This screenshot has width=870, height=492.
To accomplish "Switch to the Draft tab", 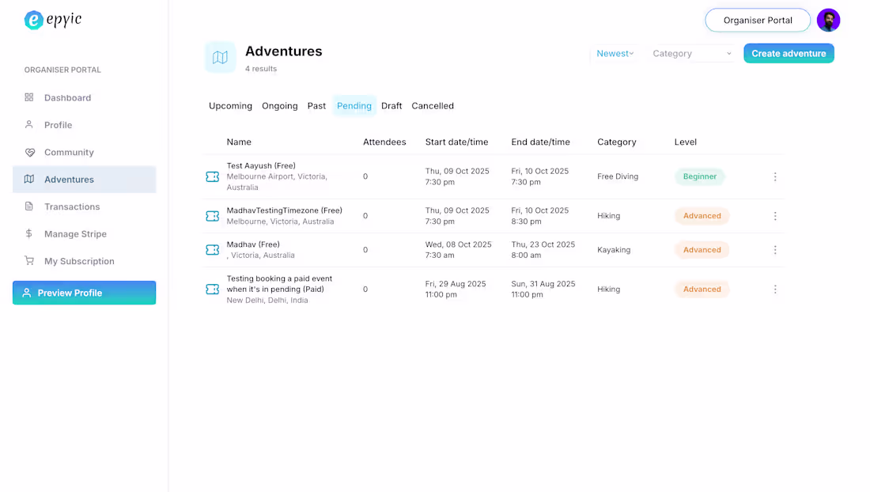I will tap(391, 106).
